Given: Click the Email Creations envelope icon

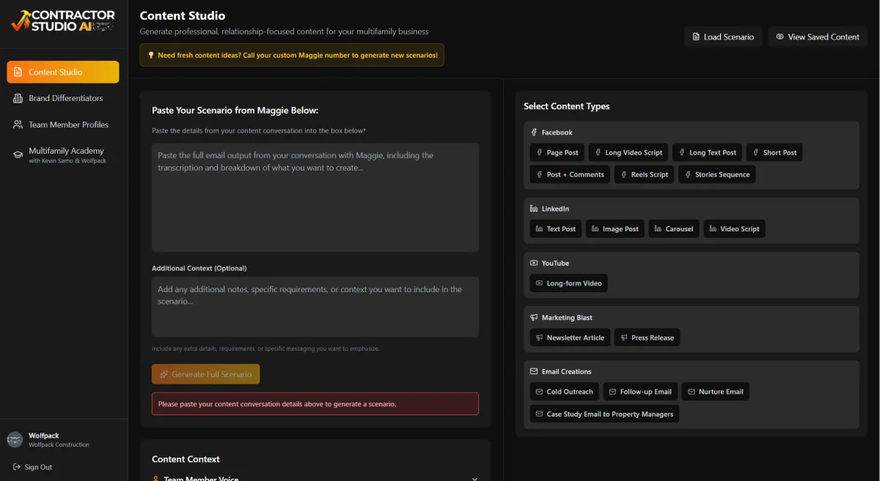Looking at the screenshot, I should pyautogui.click(x=534, y=371).
